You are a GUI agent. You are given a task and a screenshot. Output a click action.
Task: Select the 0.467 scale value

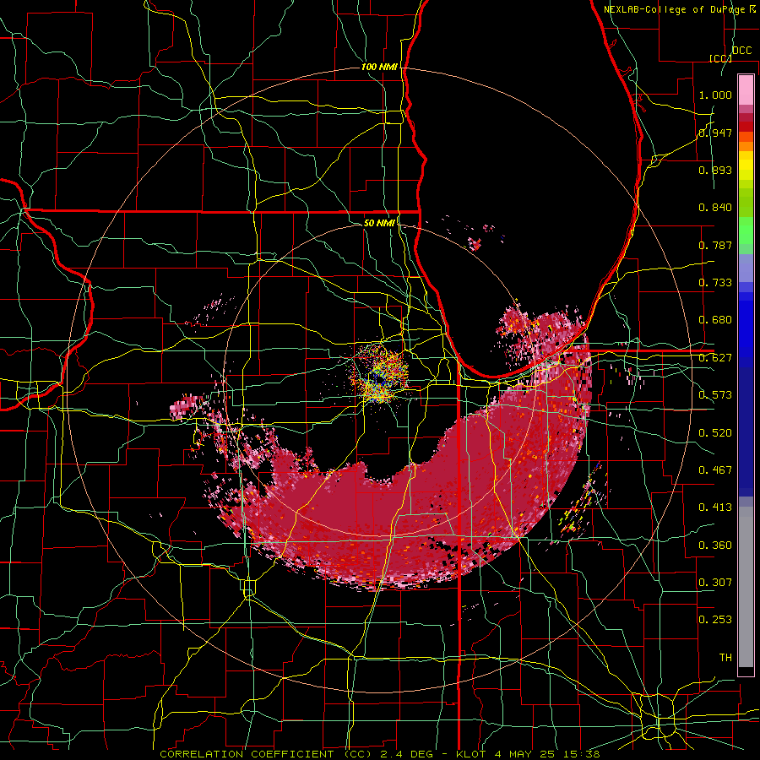pos(715,470)
